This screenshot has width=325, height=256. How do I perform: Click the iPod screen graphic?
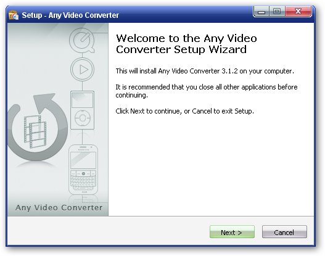coord(82,100)
